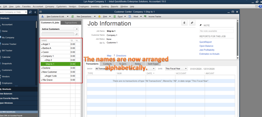This screenshot has height=117, width=262.
Task: Click the customer search input field
Action: click(x=58, y=34)
